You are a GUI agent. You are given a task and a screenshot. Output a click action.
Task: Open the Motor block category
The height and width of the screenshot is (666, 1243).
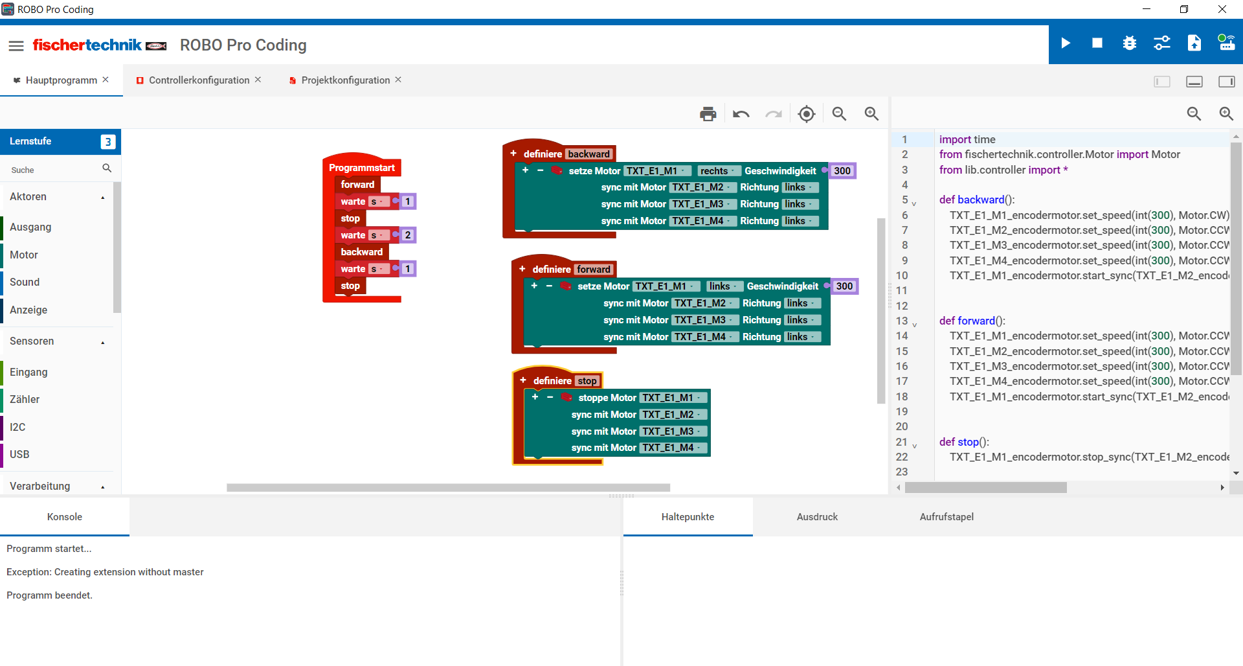pyautogui.click(x=56, y=255)
